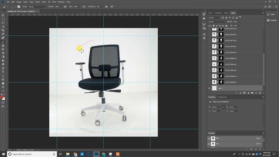Select the Lasso tool
Viewport: 279px width, 157px height.
click(x=3, y=23)
